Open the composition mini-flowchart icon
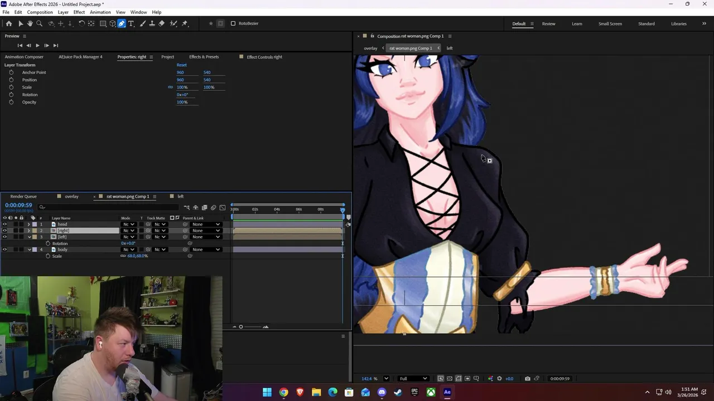 click(186, 208)
